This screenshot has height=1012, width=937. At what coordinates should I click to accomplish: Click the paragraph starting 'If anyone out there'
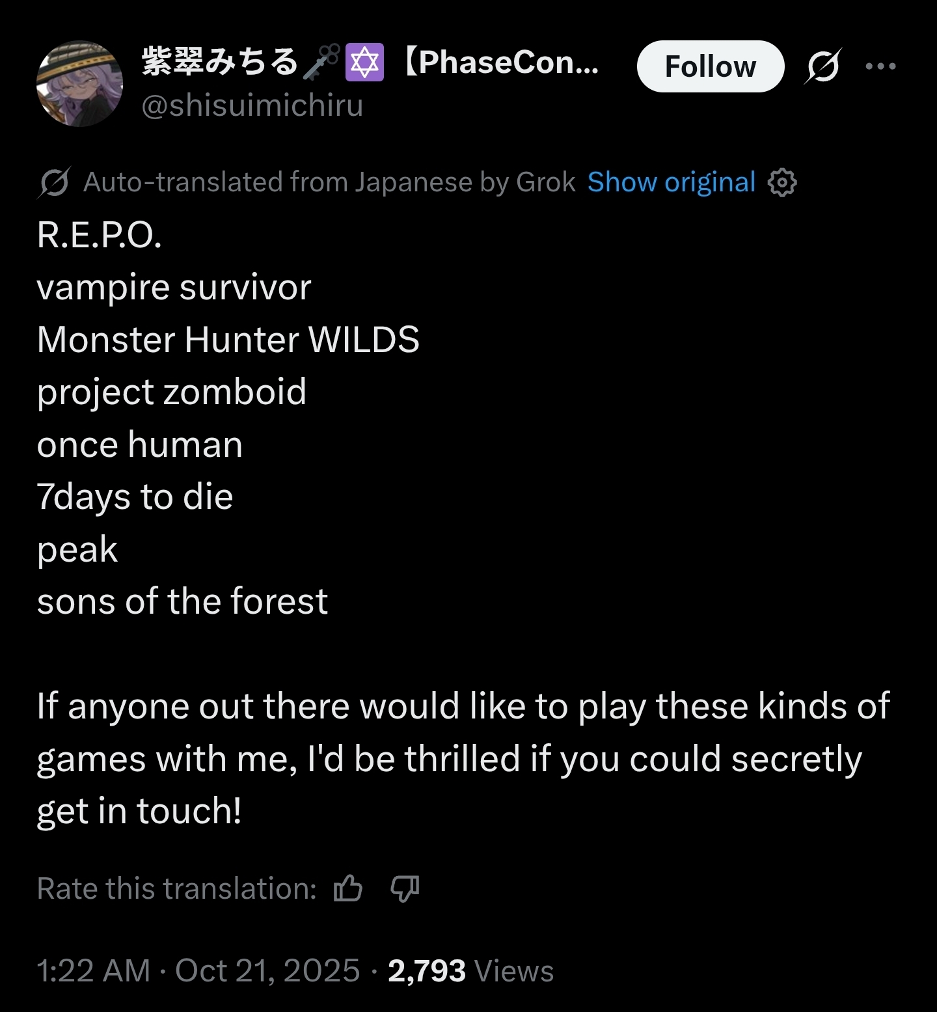[463, 759]
